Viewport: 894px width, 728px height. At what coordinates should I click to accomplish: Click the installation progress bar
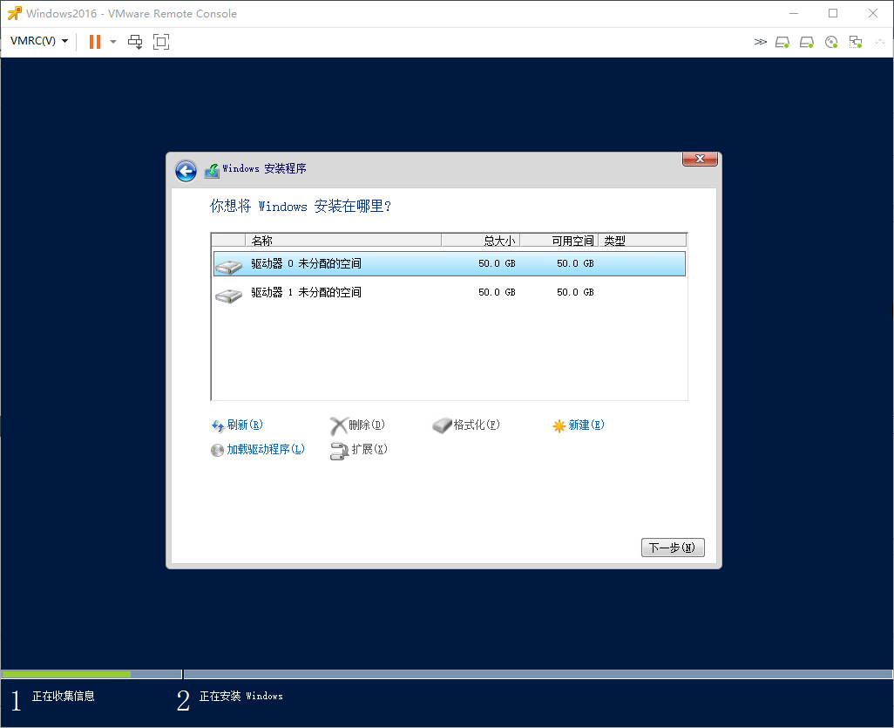coord(447,674)
